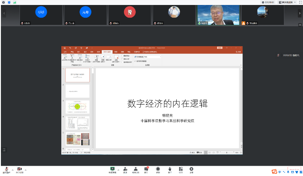The width and height of the screenshot is (303, 176).
Task: Expand the share screen options arrow
Action: click(x=118, y=170)
